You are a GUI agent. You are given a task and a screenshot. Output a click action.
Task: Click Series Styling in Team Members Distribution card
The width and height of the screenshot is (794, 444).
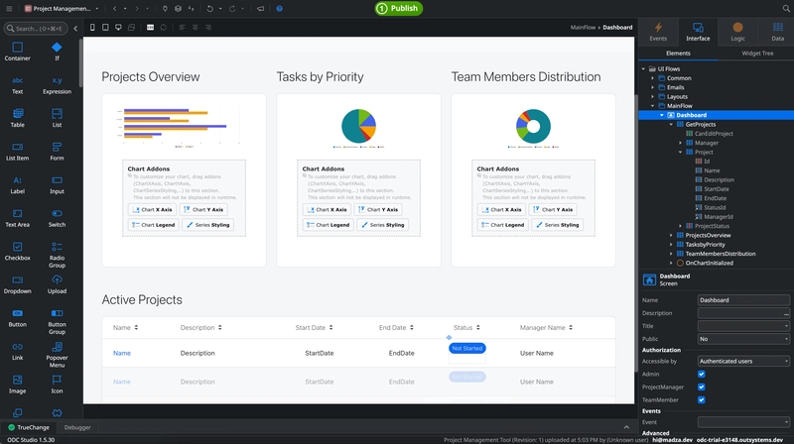tap(557, 225)
